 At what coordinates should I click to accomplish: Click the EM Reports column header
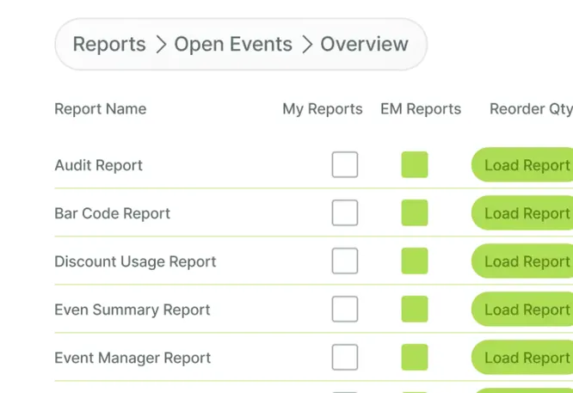421,109
